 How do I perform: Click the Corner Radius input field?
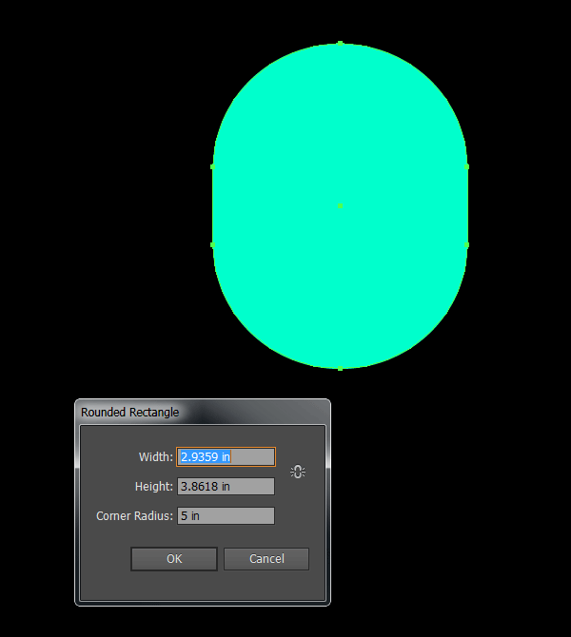[x=226, y=516]
